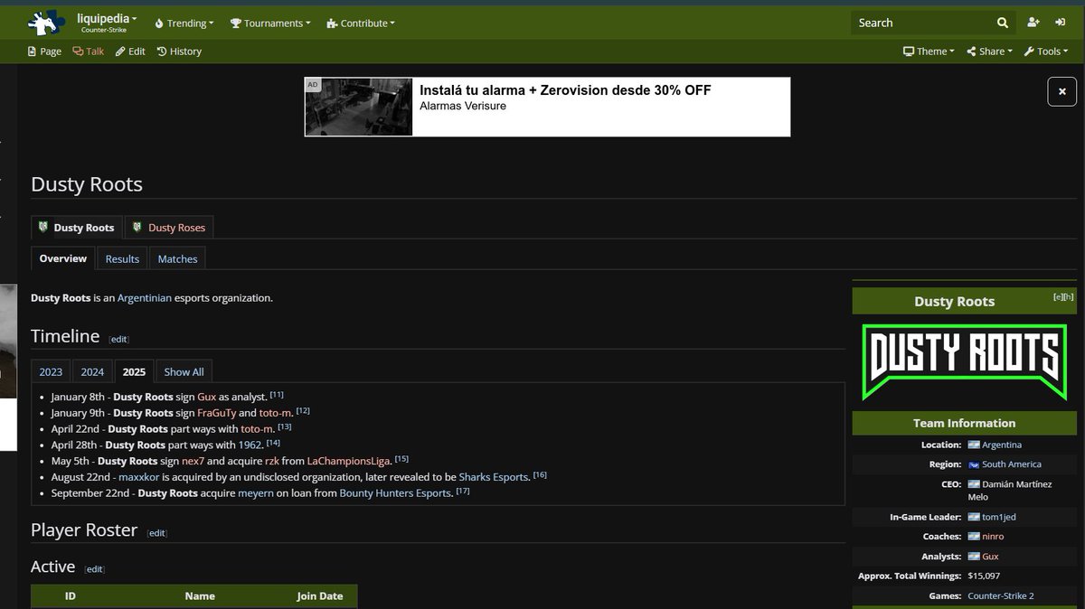Open the Argentinian link
Viewport: 1085px width, 609px height.
pos(145,297)
